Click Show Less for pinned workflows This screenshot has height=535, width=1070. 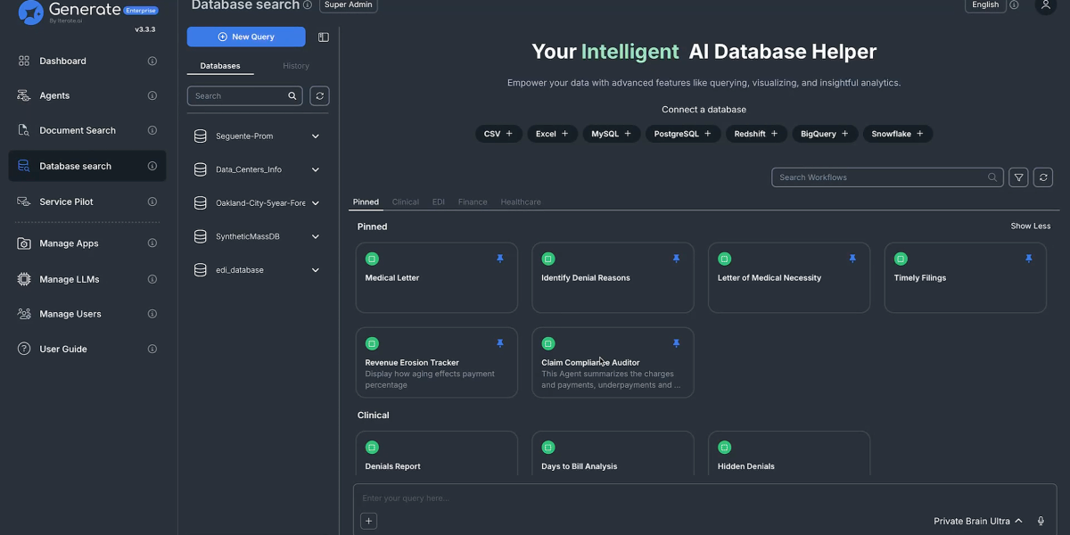point(1031,226)
